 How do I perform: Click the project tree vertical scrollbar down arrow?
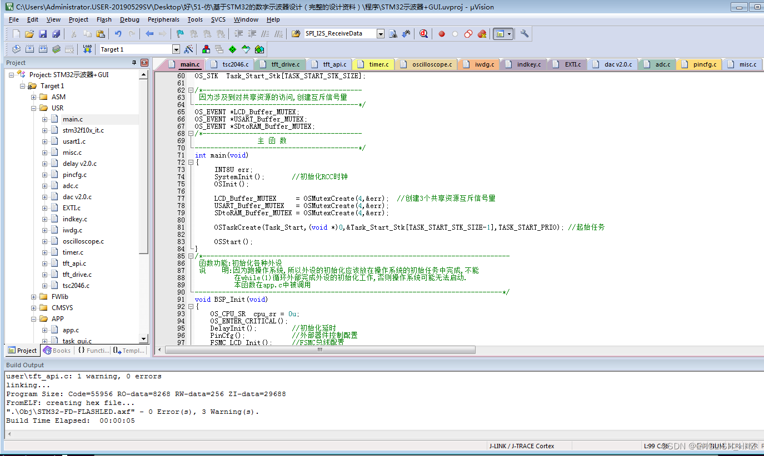click(x=143, y=339)
